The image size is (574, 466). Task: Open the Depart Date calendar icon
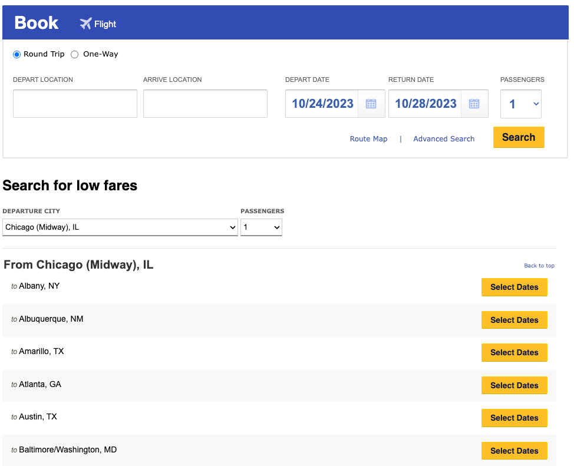(371, 104)
